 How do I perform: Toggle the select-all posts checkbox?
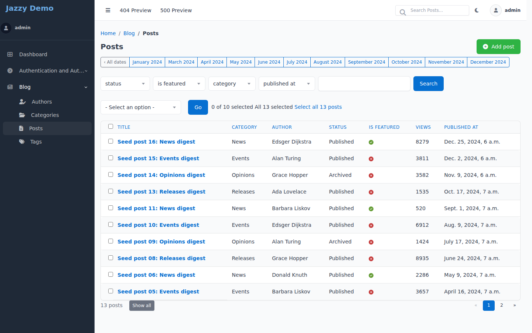(x=110, y=127)
